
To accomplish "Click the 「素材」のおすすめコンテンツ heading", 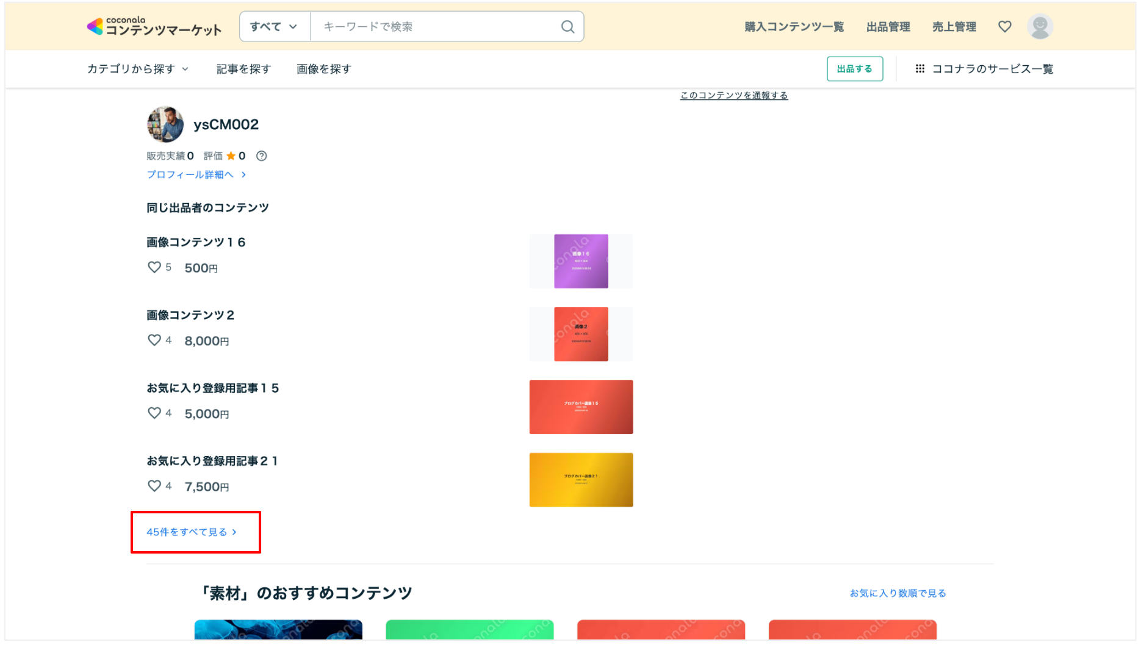I will (x=306, y=593).
